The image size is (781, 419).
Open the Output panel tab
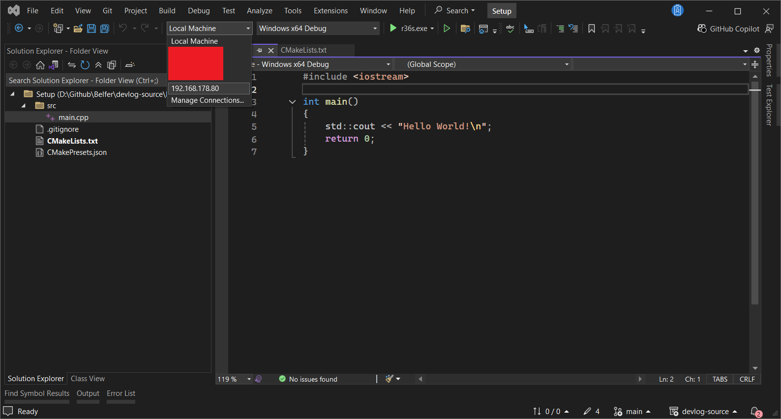pyautogui.click(x=88, y=393)
